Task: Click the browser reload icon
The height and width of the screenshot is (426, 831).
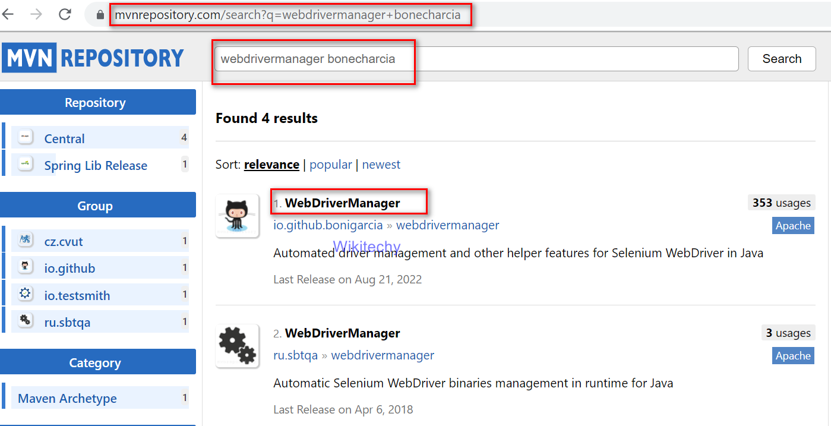Action: 65,15
